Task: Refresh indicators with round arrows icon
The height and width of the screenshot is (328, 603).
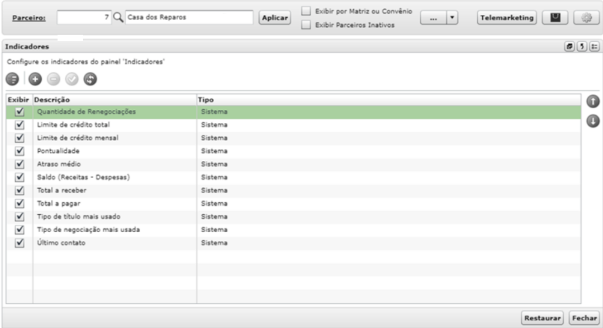Action: (90, 79)
